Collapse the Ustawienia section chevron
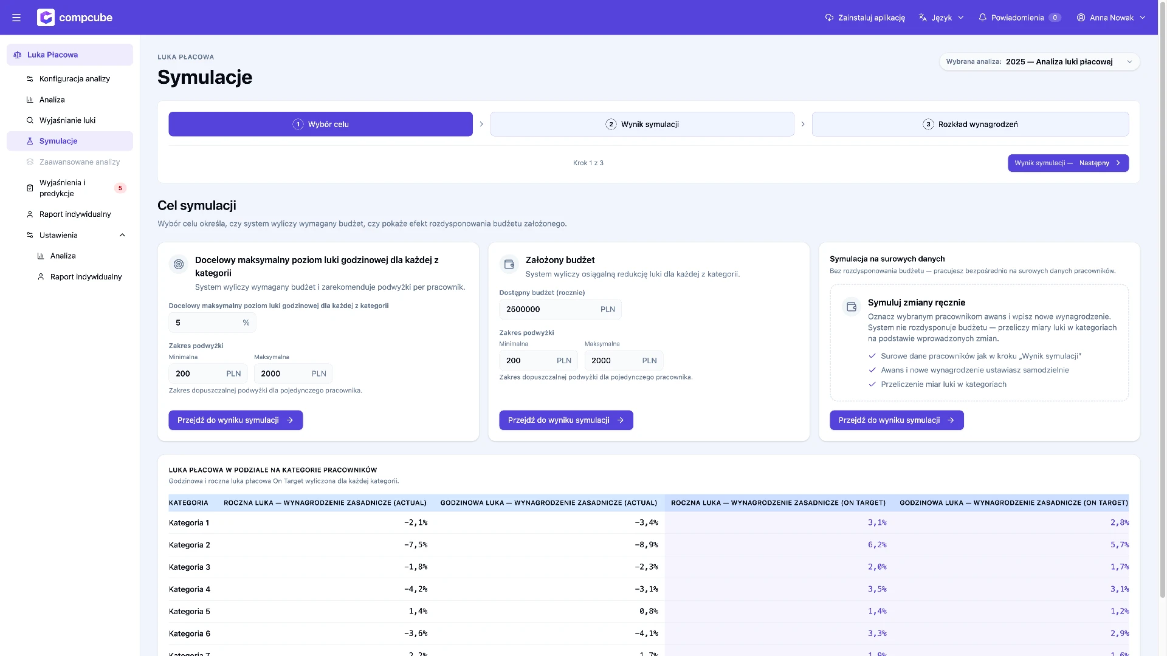Image resolution: width=1167 pixels, height=656 pixels. click(122, 235)
